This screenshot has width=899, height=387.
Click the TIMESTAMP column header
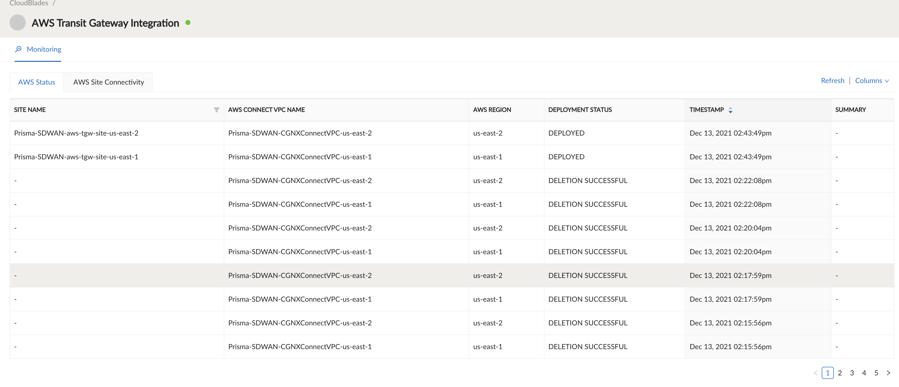(706, 110)
